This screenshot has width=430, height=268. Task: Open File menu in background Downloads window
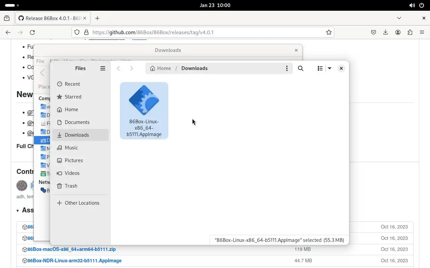(x=40, y=61)
